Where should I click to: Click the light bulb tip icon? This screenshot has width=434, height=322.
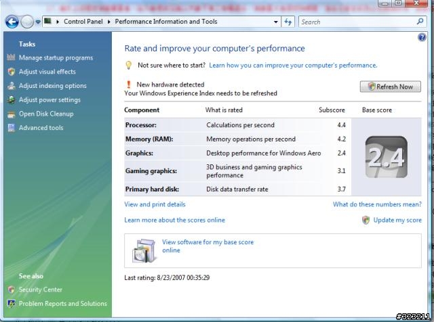coord(128,65)
